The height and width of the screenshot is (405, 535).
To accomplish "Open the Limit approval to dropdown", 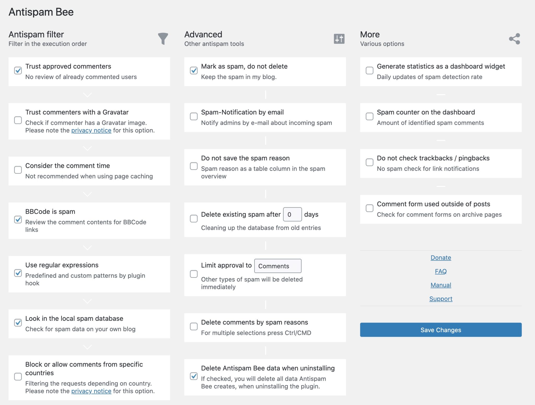I will pyautogui.click(x=278, y=266).
